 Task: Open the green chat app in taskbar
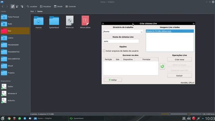pos(19,118)
